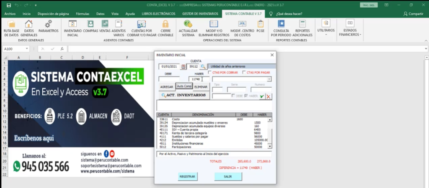Click the account list scroll up arrow
This screenshot has width=429, height=188.
[270, 120]
